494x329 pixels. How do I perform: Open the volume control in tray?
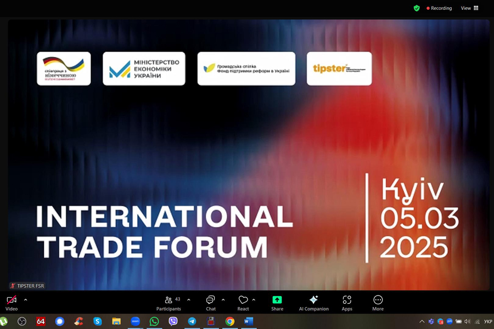pyautogui.click(x=468, y=321)
